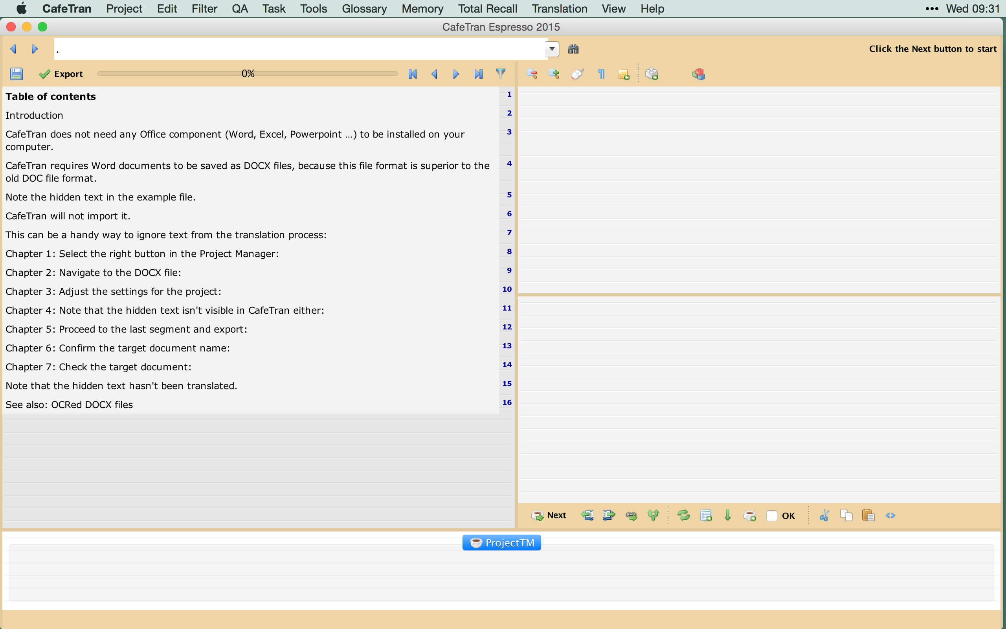This screenshot has height=629, width=1006.
Task: Click the zoom in magnifier icon
Action: [553, 74]
